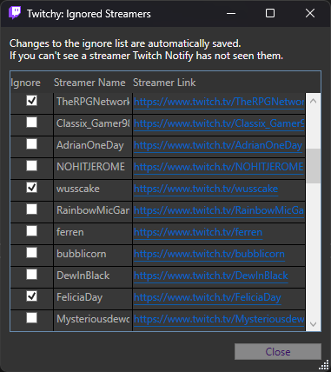
Task: Tick the ignore checkbox for AdrianOneDay
Action: tap(31, 144)
